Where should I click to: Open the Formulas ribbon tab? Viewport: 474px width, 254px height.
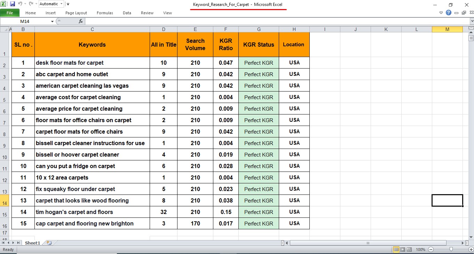pyautogui.click(x=105, y=13)
